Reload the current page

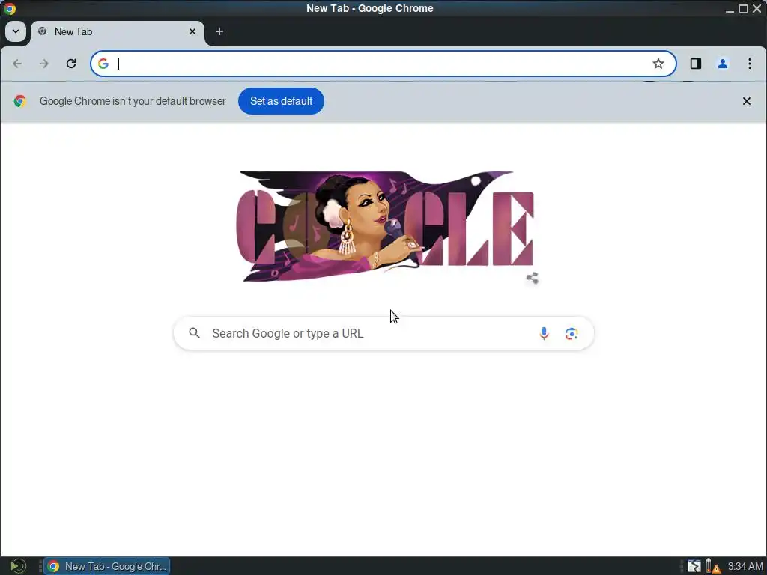click(71, 64)
